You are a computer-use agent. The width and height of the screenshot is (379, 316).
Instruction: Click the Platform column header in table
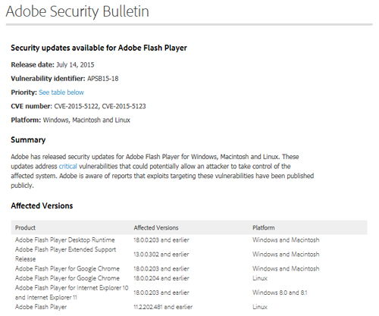(x=264, y=228)
